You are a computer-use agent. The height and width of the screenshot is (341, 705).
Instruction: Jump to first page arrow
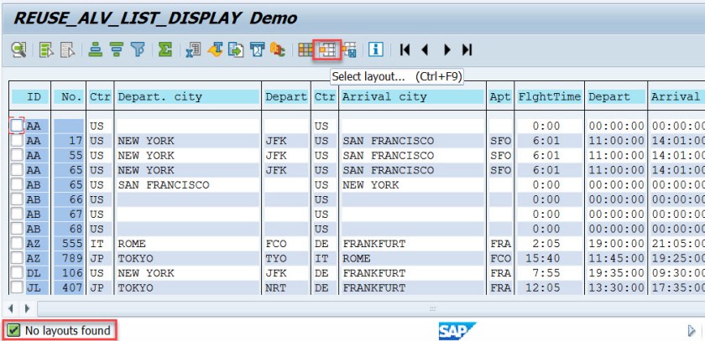pyautogui.click(x=405, y=49)
